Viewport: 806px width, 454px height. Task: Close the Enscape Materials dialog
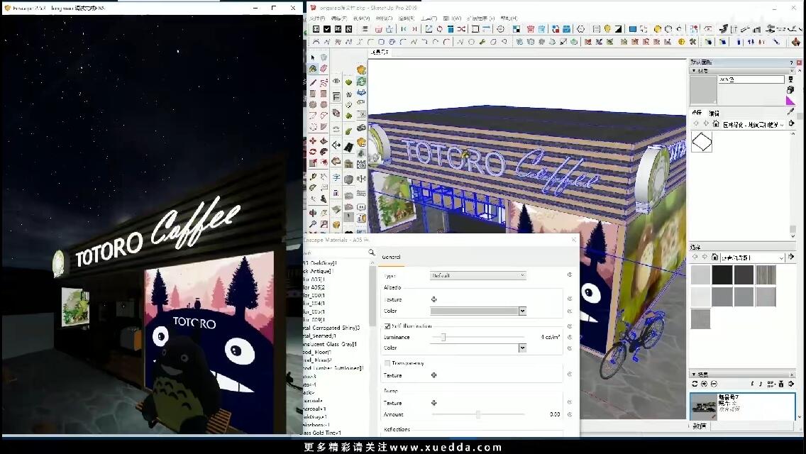[x=574, y=240]
